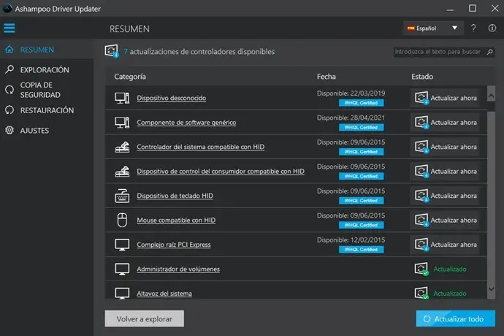Viewport: 504px width, 336px height.
Task: Click WHQL Certified badge for Dispositivo desconocido
Action: tap(361, 103)
